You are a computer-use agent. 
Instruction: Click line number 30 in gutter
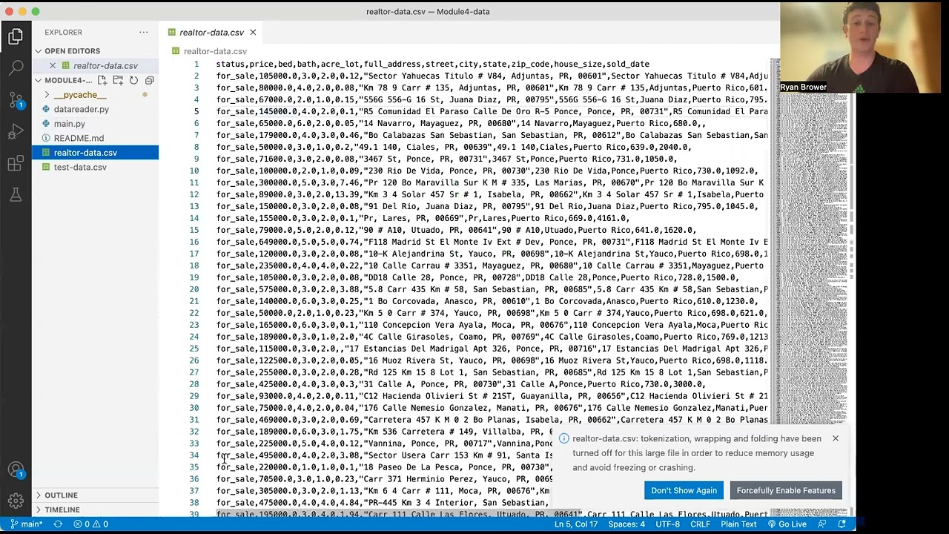[194, 409]
